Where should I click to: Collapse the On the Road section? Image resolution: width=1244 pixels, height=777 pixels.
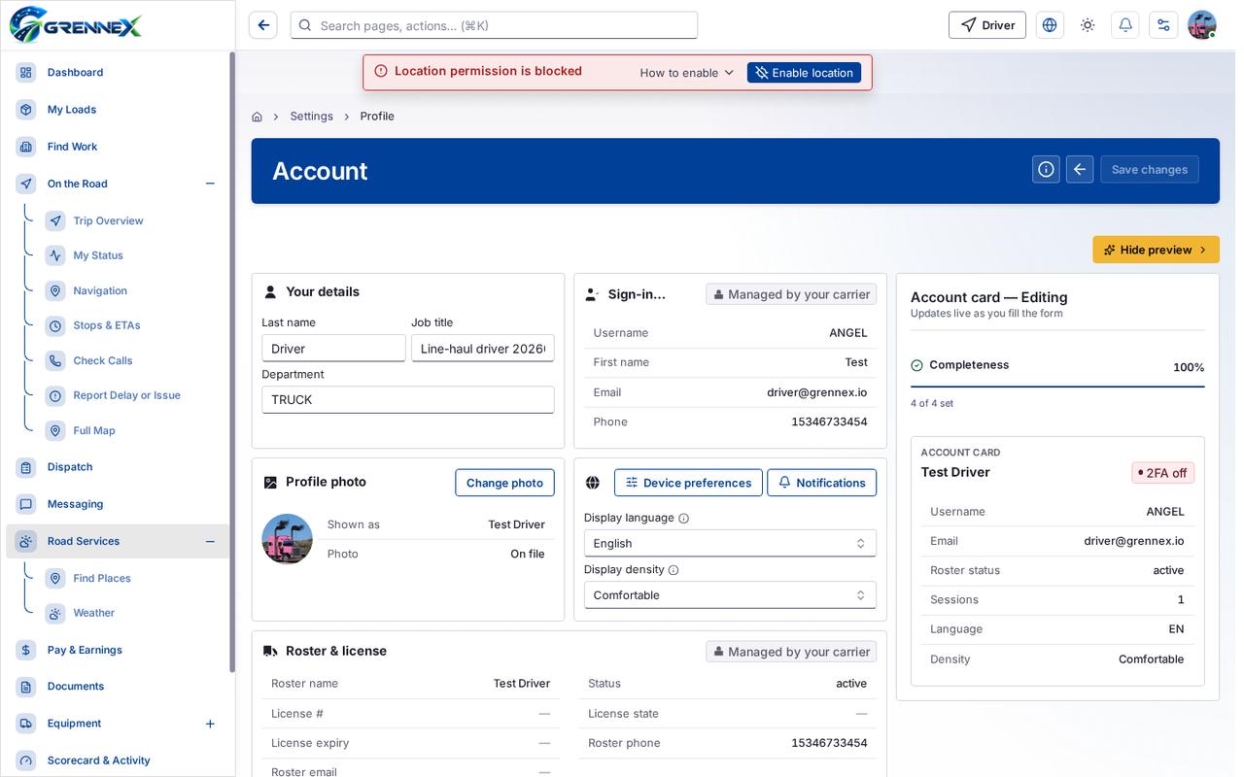click(210, 184)
